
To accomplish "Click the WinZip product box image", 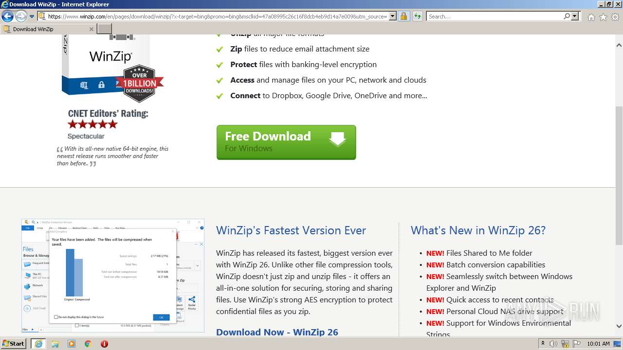I will pos(106,66).
